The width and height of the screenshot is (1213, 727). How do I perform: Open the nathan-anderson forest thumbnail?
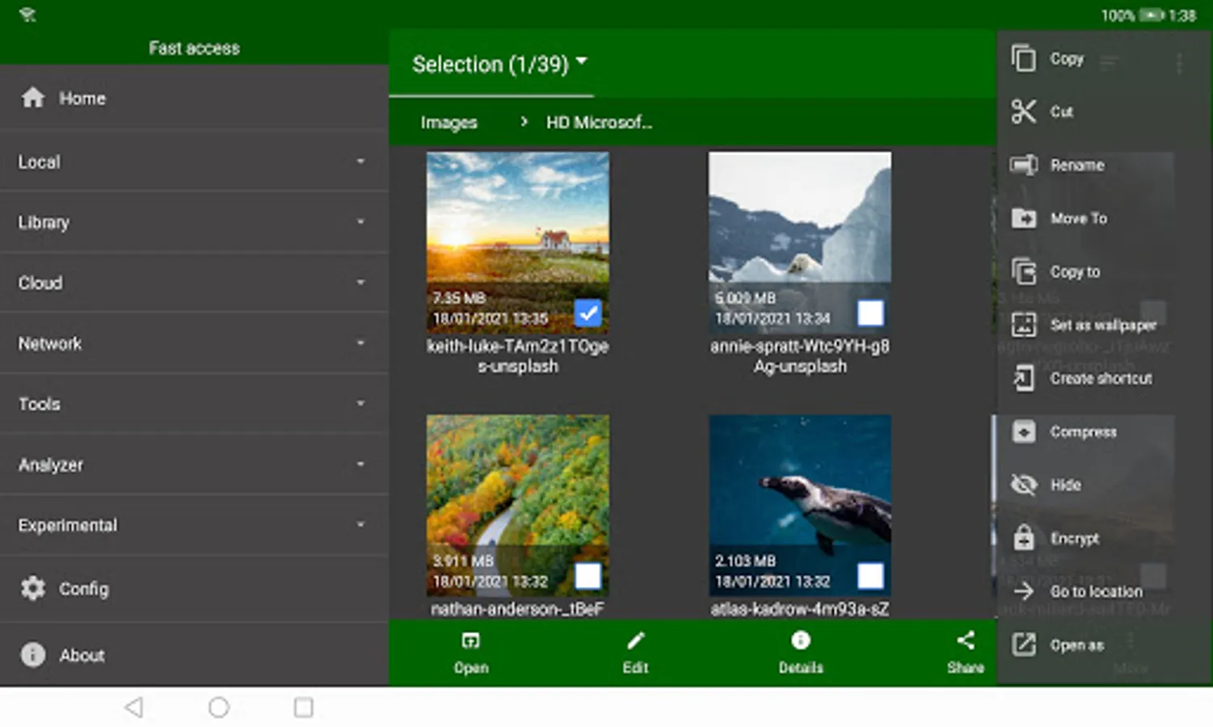(x=517, y=506)
